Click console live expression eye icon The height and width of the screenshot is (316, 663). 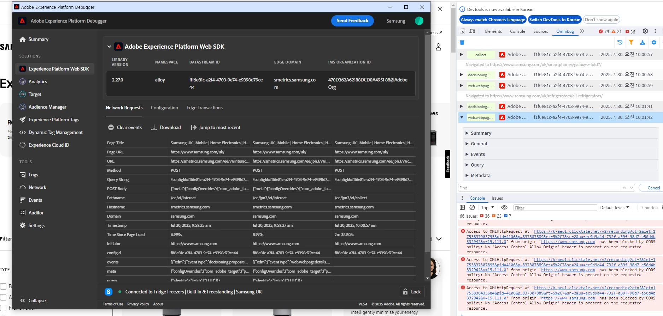click(x=504, y=207)
